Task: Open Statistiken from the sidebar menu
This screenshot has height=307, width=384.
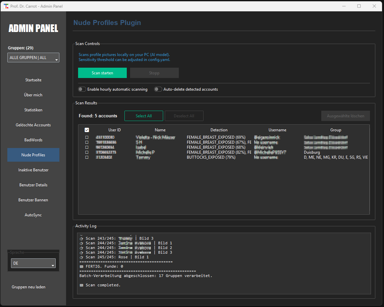Action: 33,110
